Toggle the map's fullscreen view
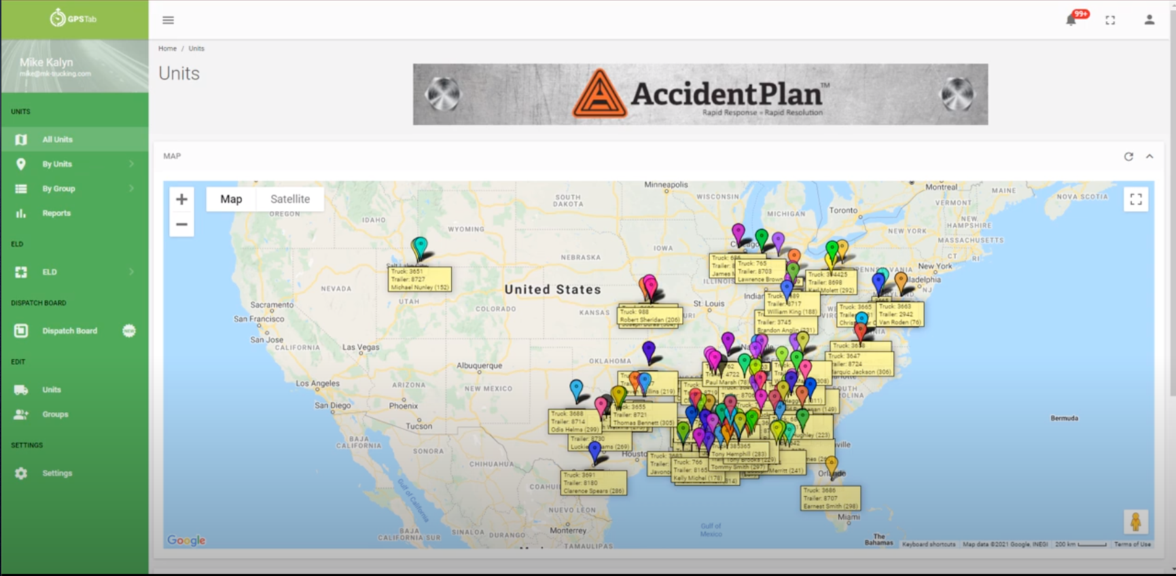 click(x=1136, y=199)
